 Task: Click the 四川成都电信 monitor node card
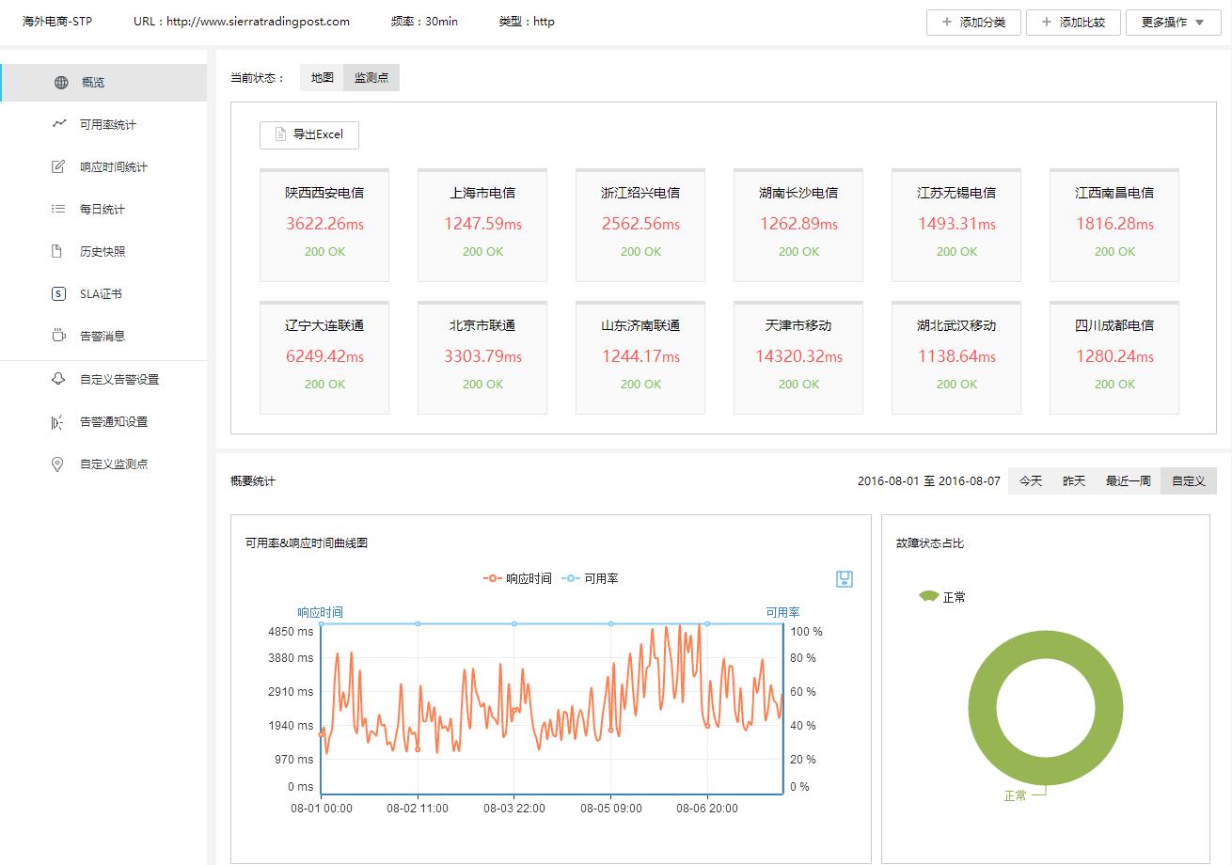point(1114,357)
